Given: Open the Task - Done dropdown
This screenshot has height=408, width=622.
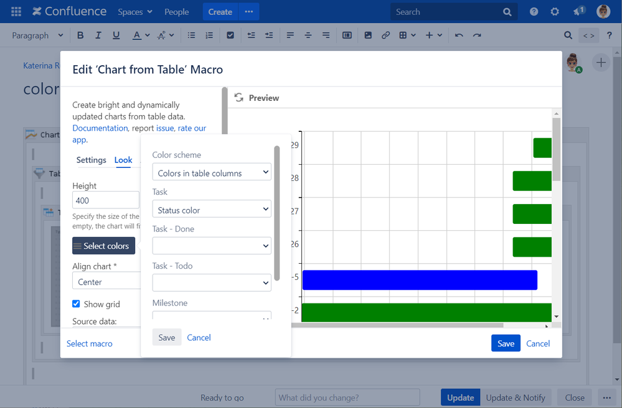Looking at the screenshot, I should [212, 246].
